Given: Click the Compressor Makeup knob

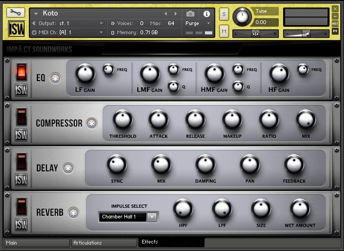Looking at the screenshot, I should [232, 120].
